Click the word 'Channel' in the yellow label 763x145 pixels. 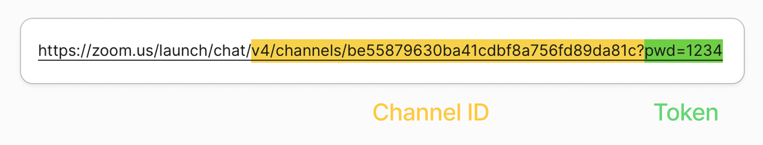pyautogui.click(x=416, y=112)
